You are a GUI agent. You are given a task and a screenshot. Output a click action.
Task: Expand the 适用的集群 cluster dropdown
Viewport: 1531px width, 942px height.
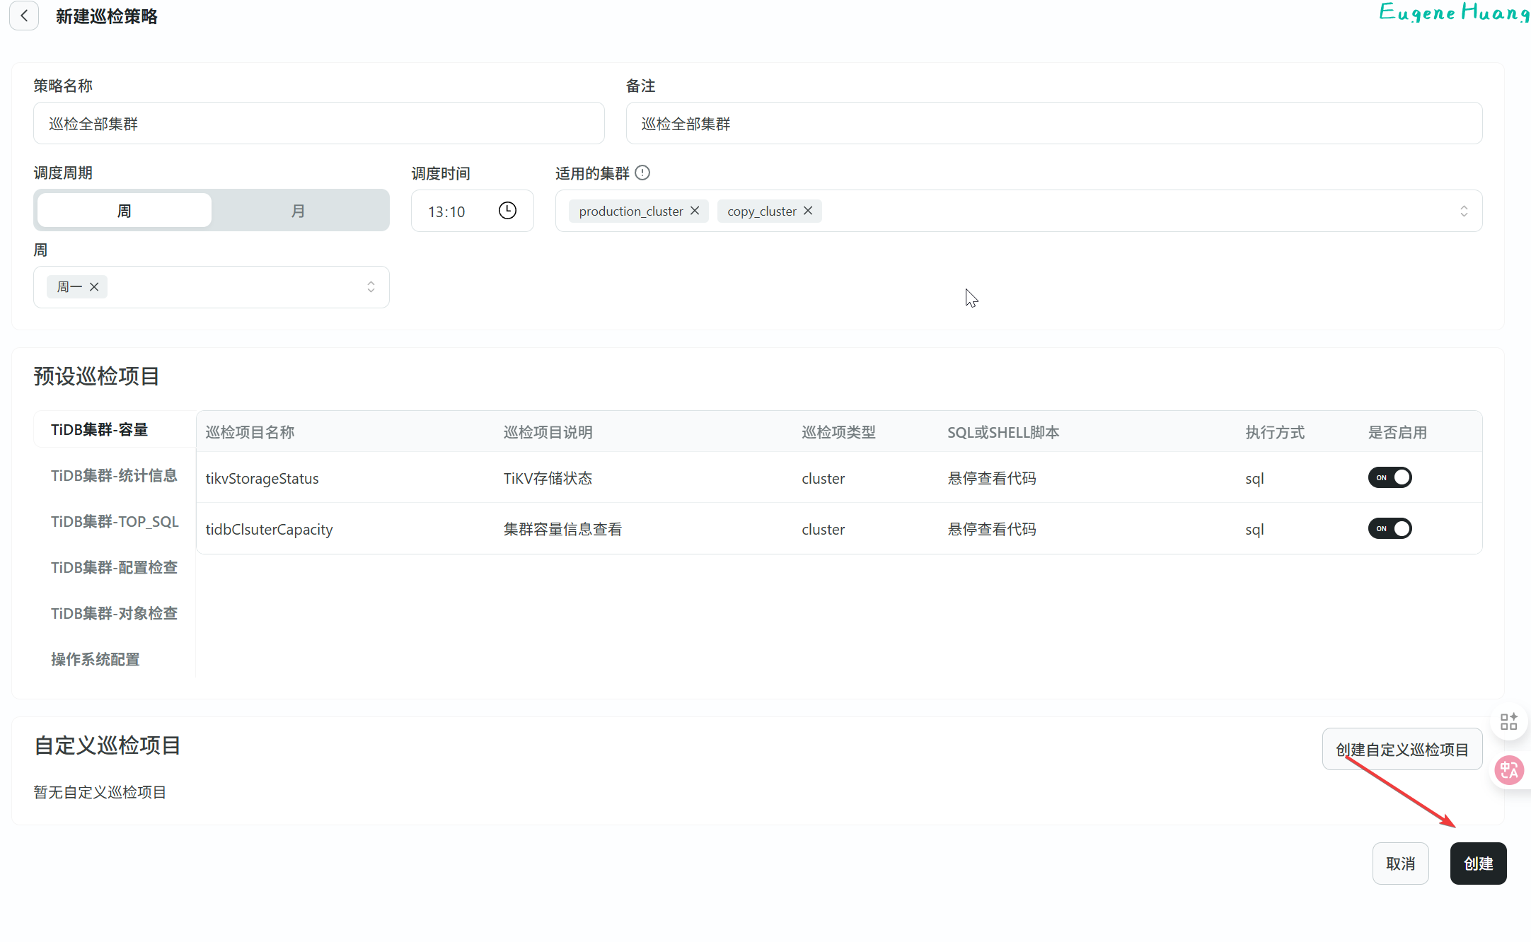(x=1464, y=211)
